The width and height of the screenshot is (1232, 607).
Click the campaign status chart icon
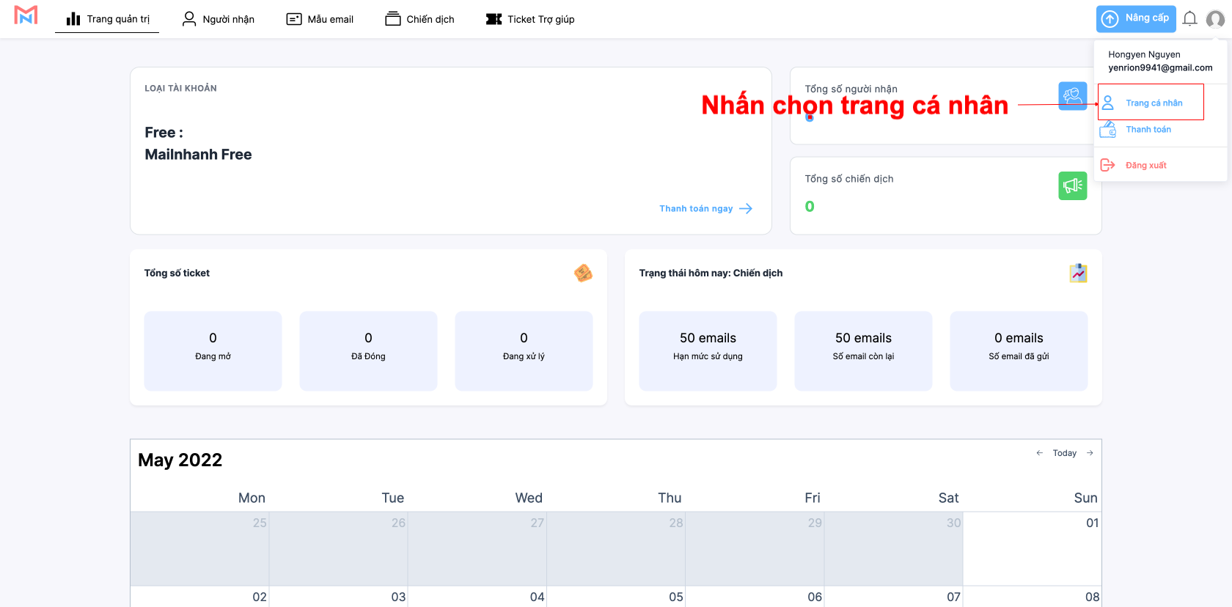coord(1078,273)
